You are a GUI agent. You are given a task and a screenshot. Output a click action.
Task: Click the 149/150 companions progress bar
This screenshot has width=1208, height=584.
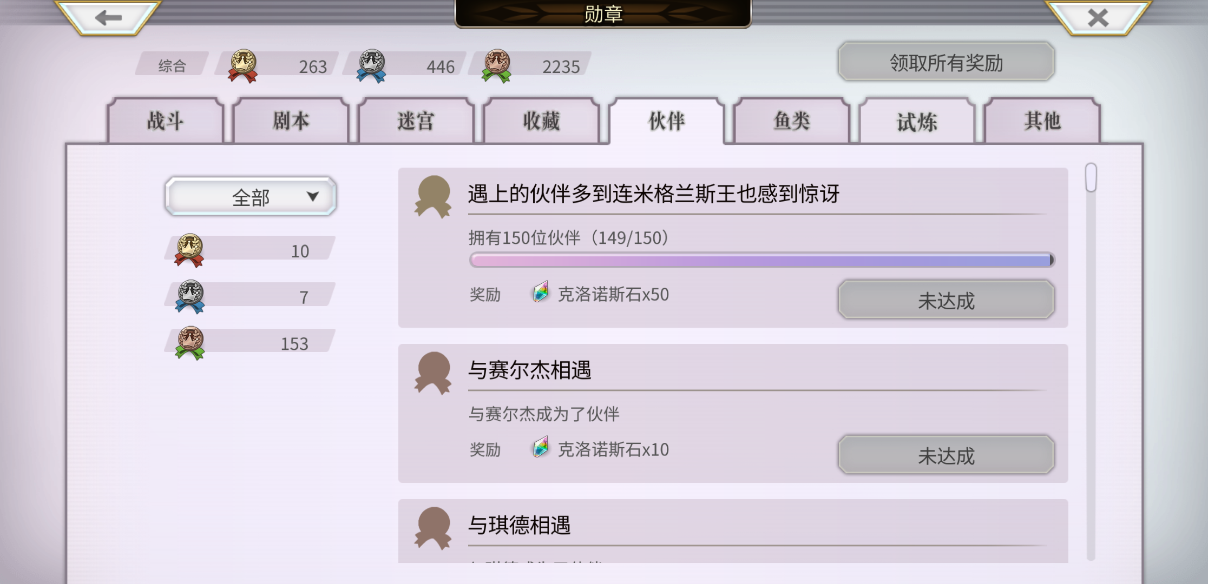tap(762, 260)
